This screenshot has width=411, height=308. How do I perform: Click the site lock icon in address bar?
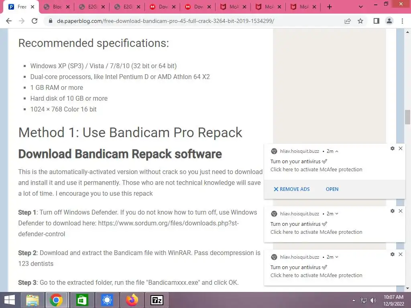tap(51, 21)
